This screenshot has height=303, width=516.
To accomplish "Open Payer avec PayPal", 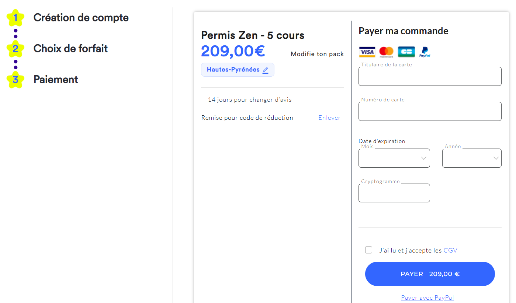I will coord(427,297).
